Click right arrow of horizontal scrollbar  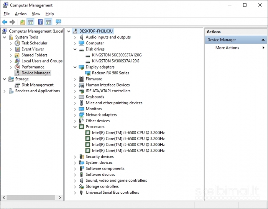pyautogui.click(x=60, y=198)
